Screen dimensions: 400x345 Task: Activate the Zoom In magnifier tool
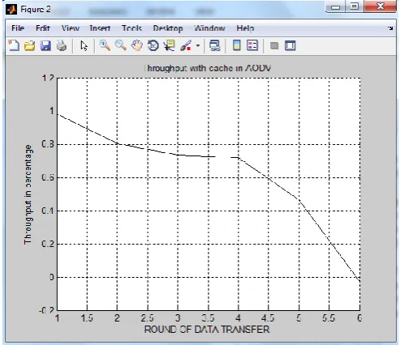tap(105, 45)
